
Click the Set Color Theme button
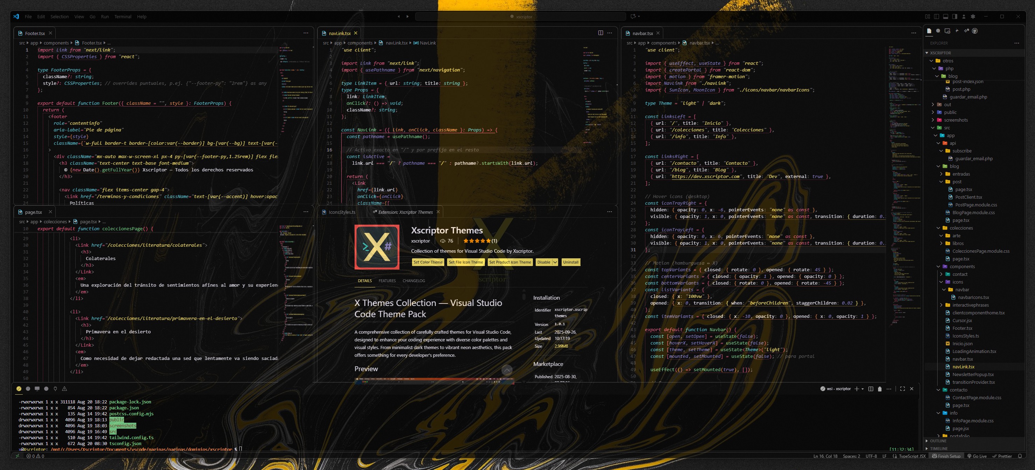point(428,262)
